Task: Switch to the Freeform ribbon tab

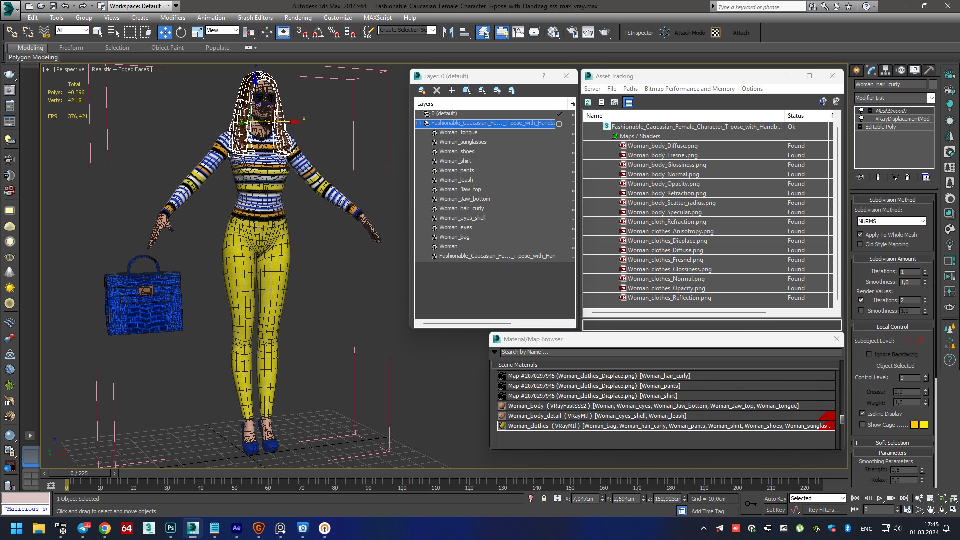Action: pyautogui.click(x=71, y=48)
